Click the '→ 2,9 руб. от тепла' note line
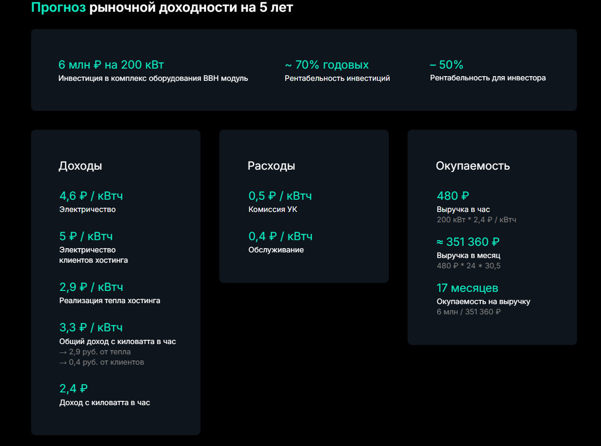The width and height of the screenshot is (601, 446). coord(95,352)
